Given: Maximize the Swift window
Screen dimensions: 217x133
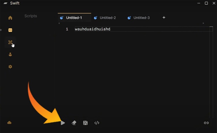Looking at the screenshot, I should pos(206,3).
